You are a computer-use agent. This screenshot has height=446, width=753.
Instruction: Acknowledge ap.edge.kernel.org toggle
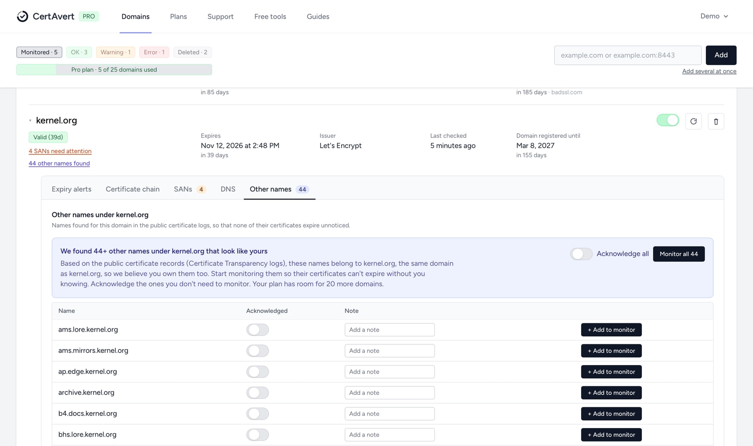click(257, 372)
